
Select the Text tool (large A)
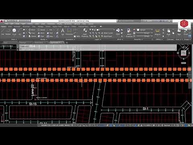pyautogui.click(x=63, y=32)
